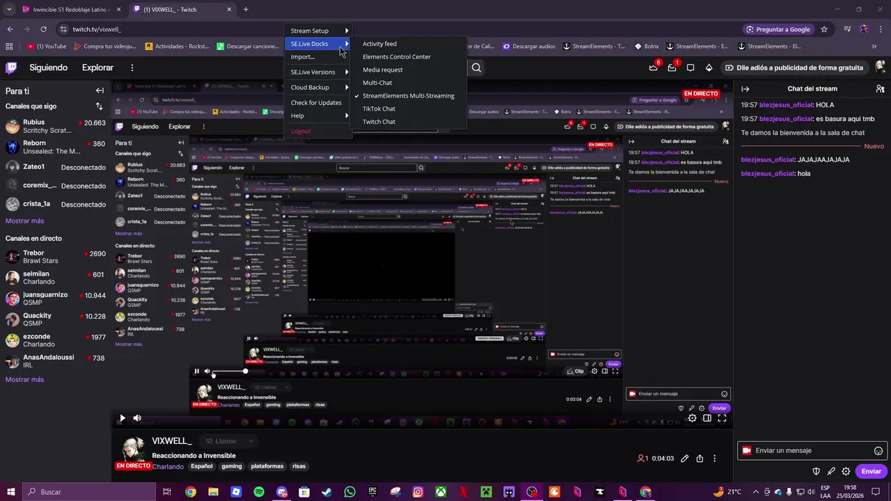Bookmark this page with the star icon
Viewport: 891px width, 501px height.
(824, 29)
